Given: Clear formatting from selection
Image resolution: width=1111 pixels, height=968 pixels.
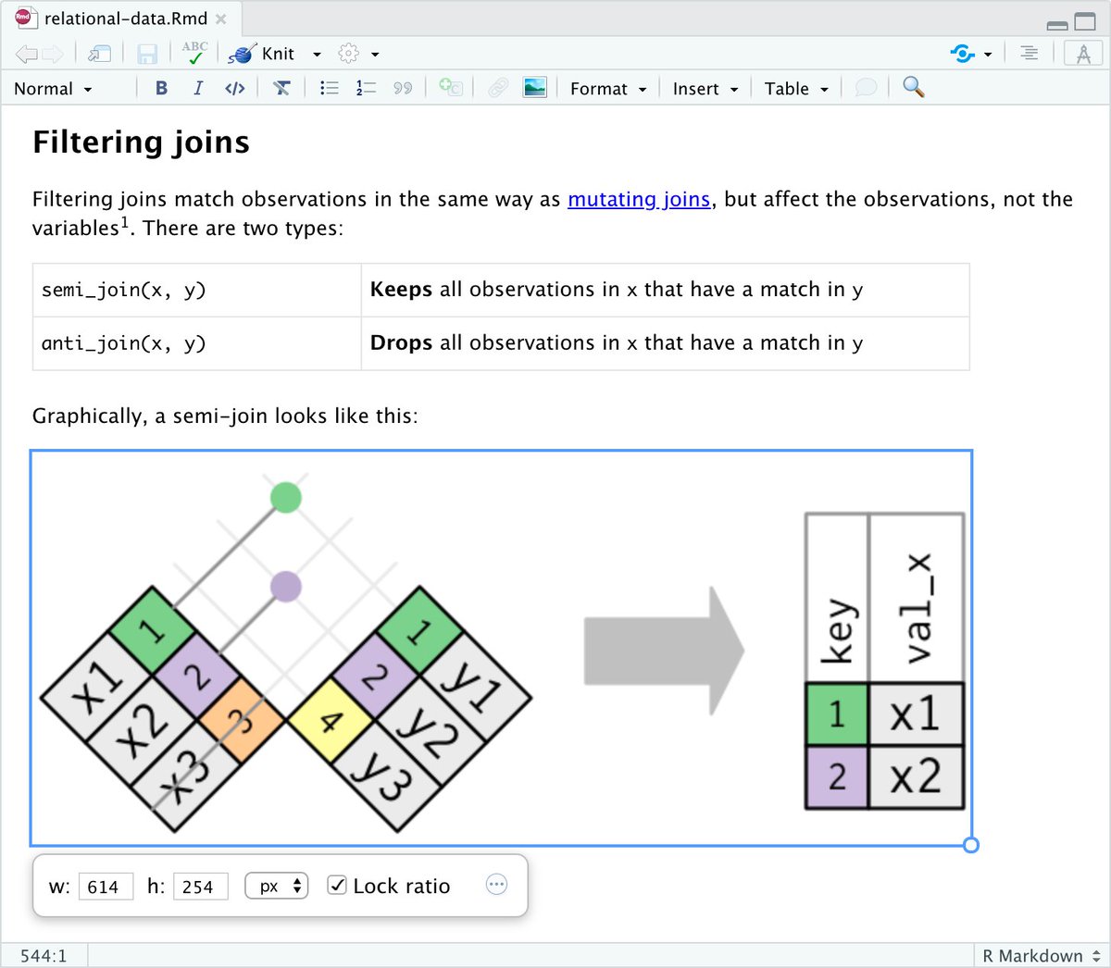Looking at the screenshot, I should [x=281, y=88].
